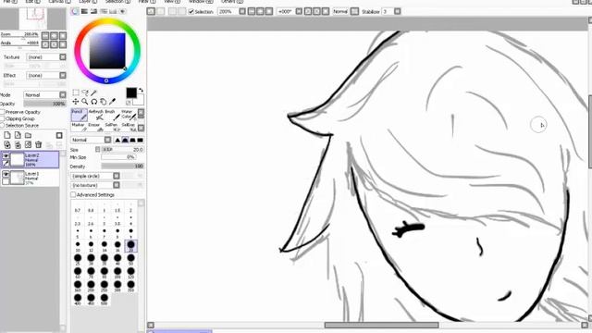Uncheck the Selection checkbox in toolbar
The height and width of the screenshot is (333, 592).
coord(191,12)
